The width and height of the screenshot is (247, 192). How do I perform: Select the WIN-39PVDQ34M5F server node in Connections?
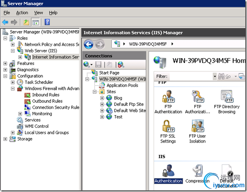(x=122, y=79)
